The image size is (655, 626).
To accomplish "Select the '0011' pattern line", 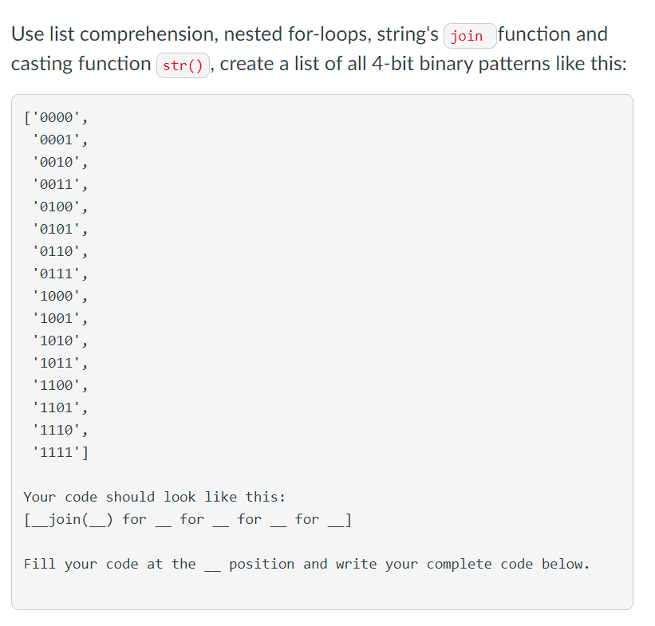I will coord(60,184).
